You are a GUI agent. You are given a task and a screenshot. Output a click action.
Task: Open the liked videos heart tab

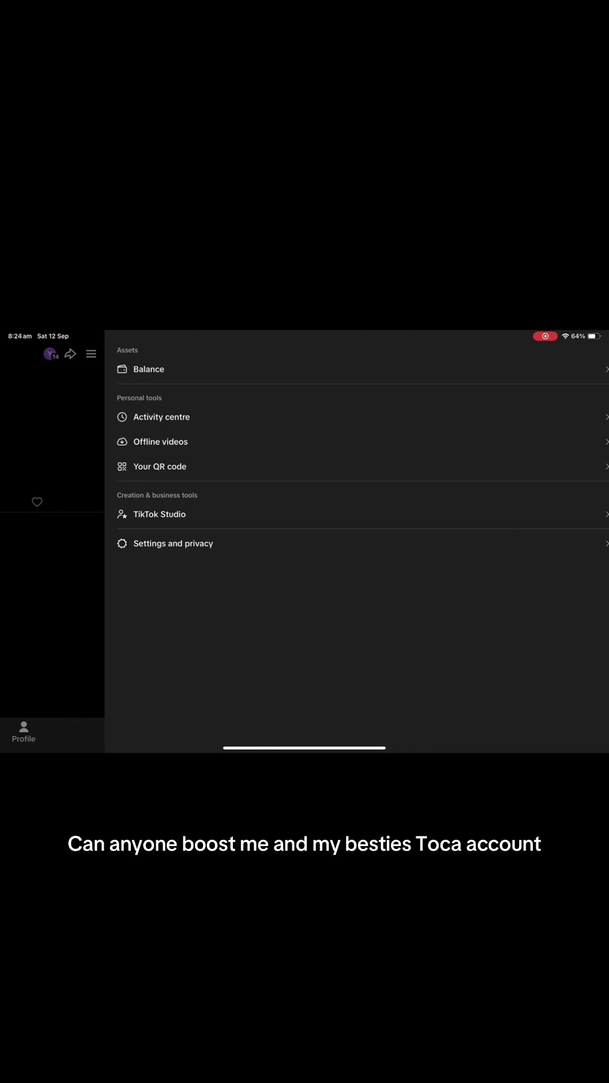[37, 502]
